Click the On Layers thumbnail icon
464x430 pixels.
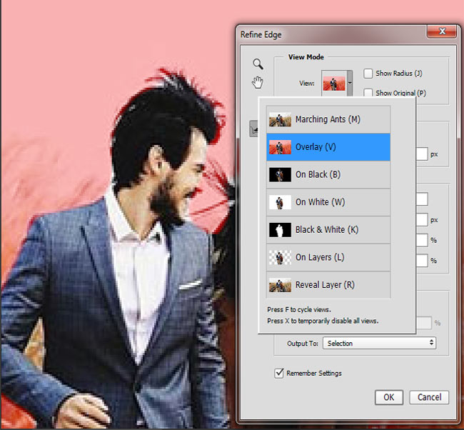click(279, 257)
